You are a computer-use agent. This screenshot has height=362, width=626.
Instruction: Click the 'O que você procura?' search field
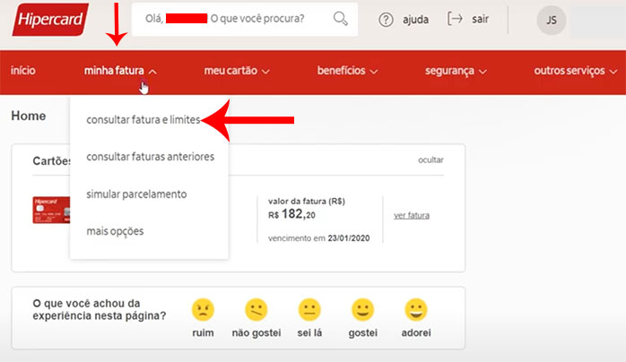(x=245, y=19)
